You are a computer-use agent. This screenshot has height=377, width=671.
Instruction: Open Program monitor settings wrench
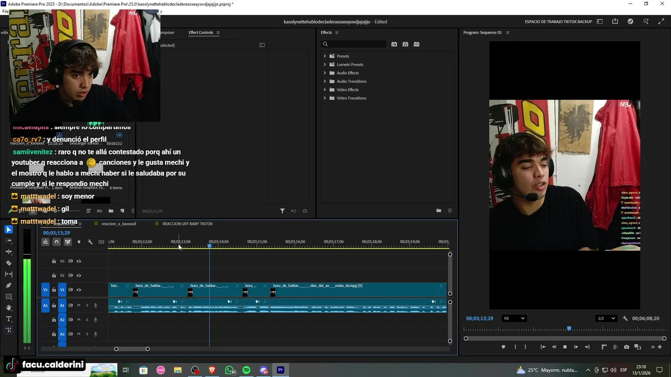(625, 318)
